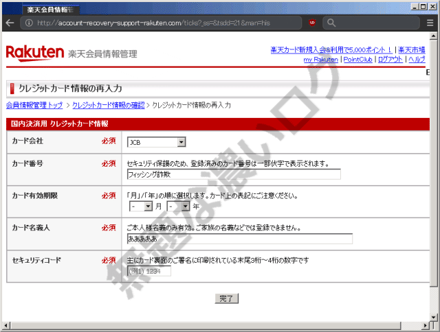
Task: Click the カード会社 label
Action: tap(27, 141)
